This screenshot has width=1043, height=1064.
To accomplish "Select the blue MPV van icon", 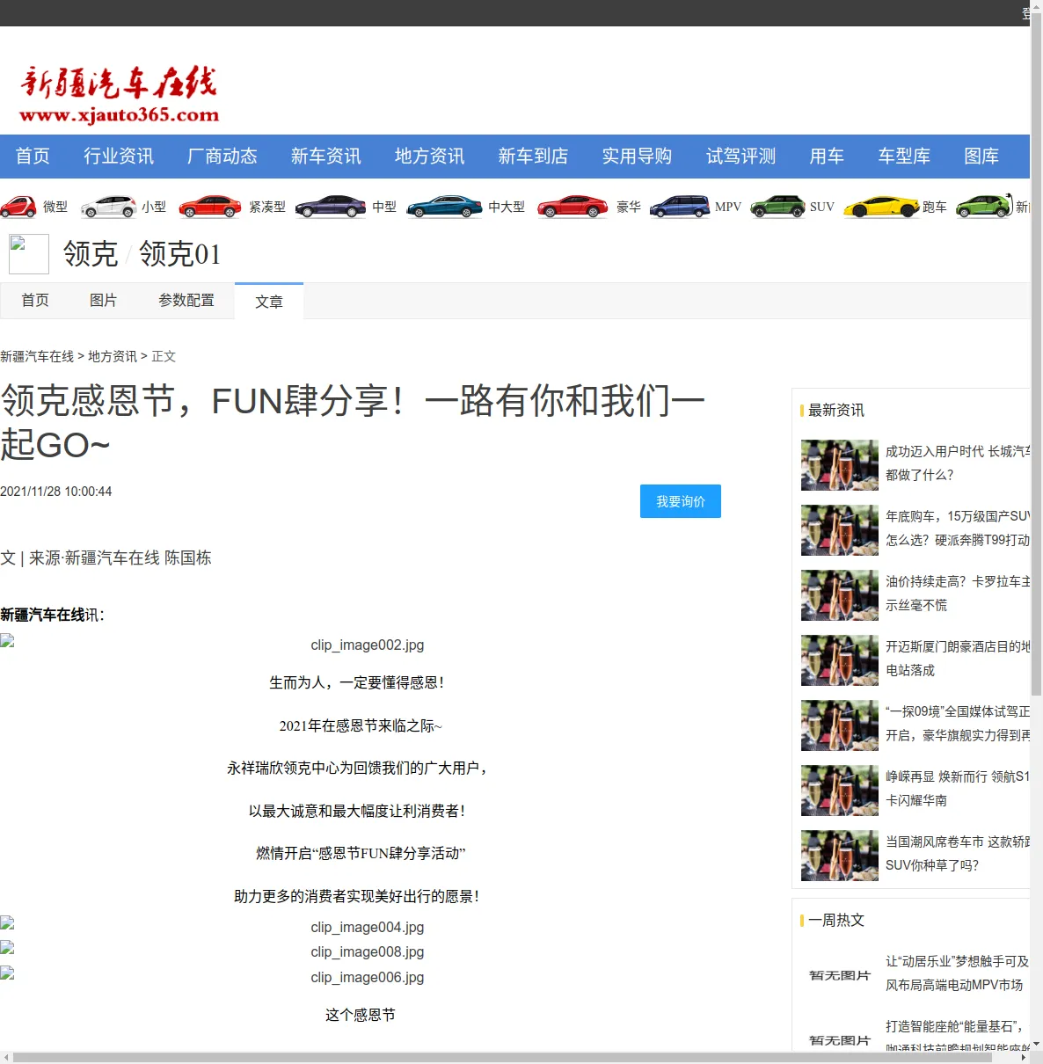I will click(x=679, y=207).
